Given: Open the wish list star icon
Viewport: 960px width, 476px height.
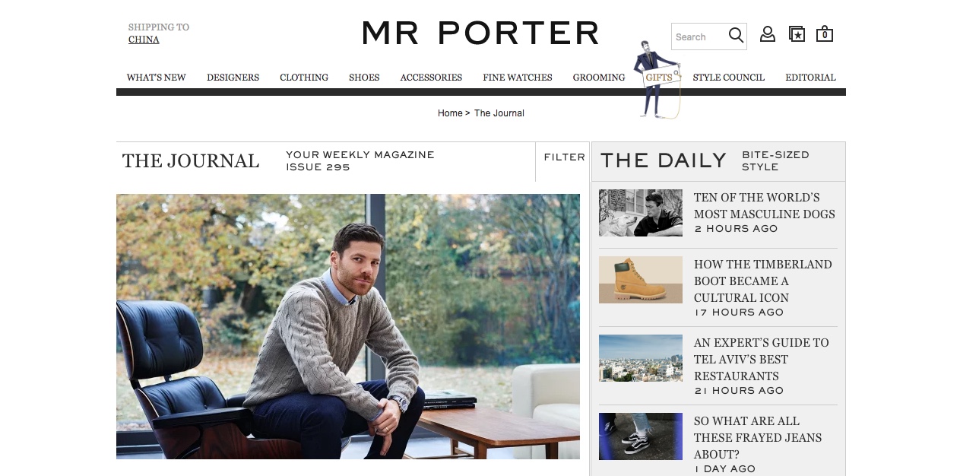Looking at the screenshot, I should (797, 34).
